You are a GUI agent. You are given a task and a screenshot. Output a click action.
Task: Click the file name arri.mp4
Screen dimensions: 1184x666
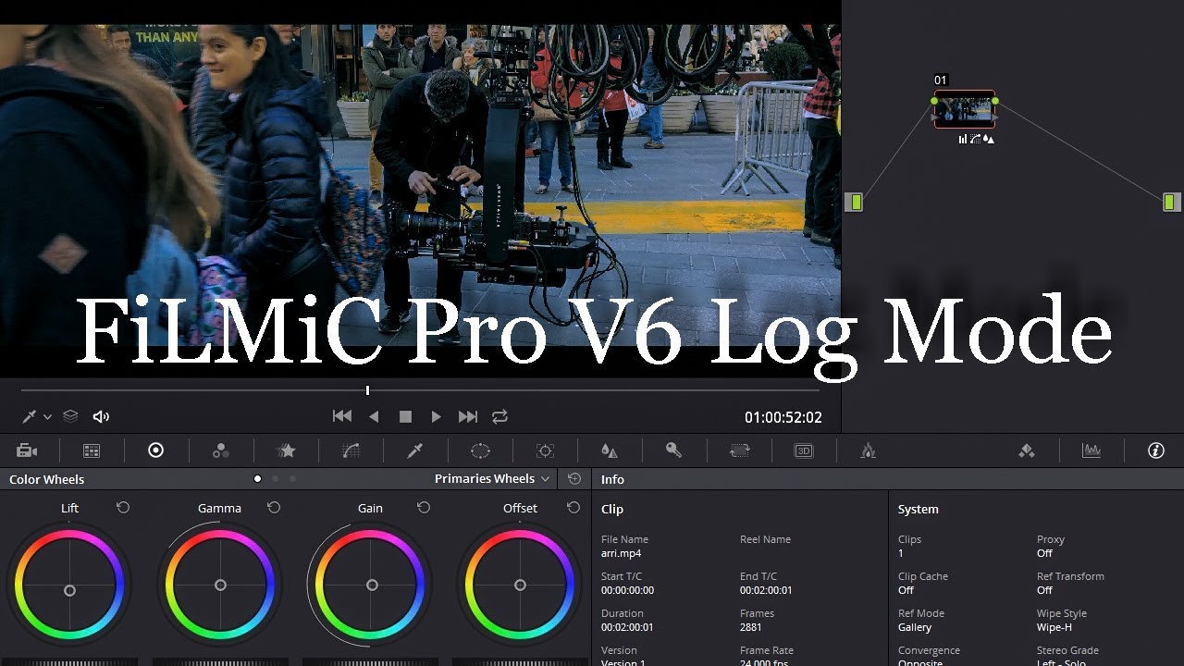[621, 554]
